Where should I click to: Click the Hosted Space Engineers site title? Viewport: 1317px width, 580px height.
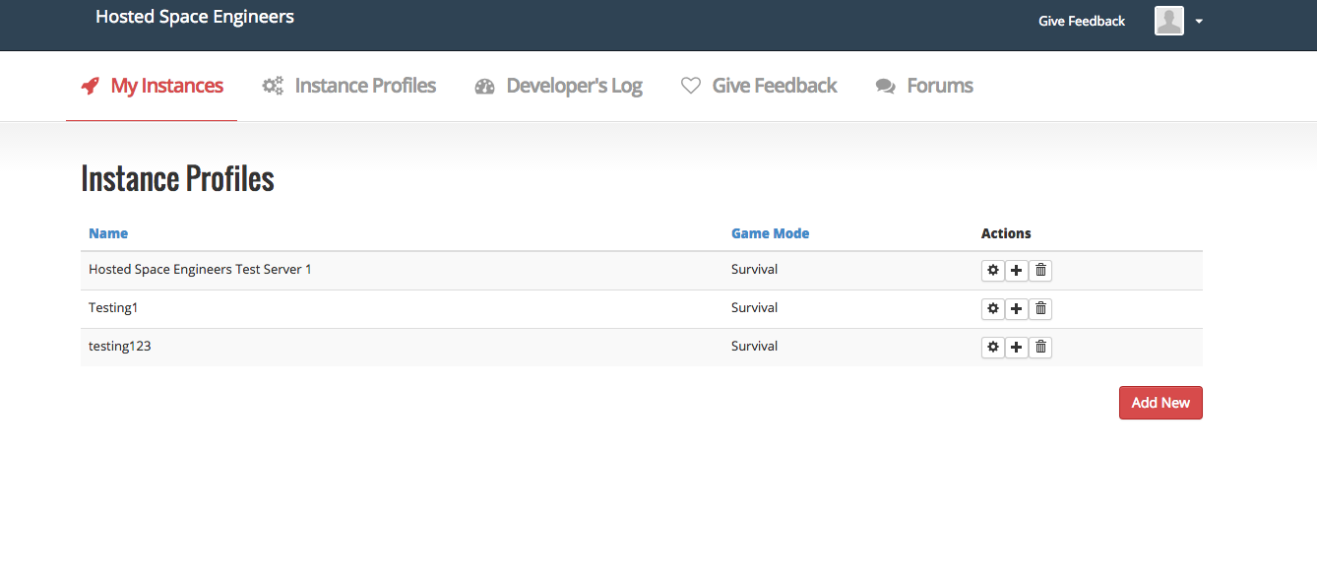[x=195, y=17]
